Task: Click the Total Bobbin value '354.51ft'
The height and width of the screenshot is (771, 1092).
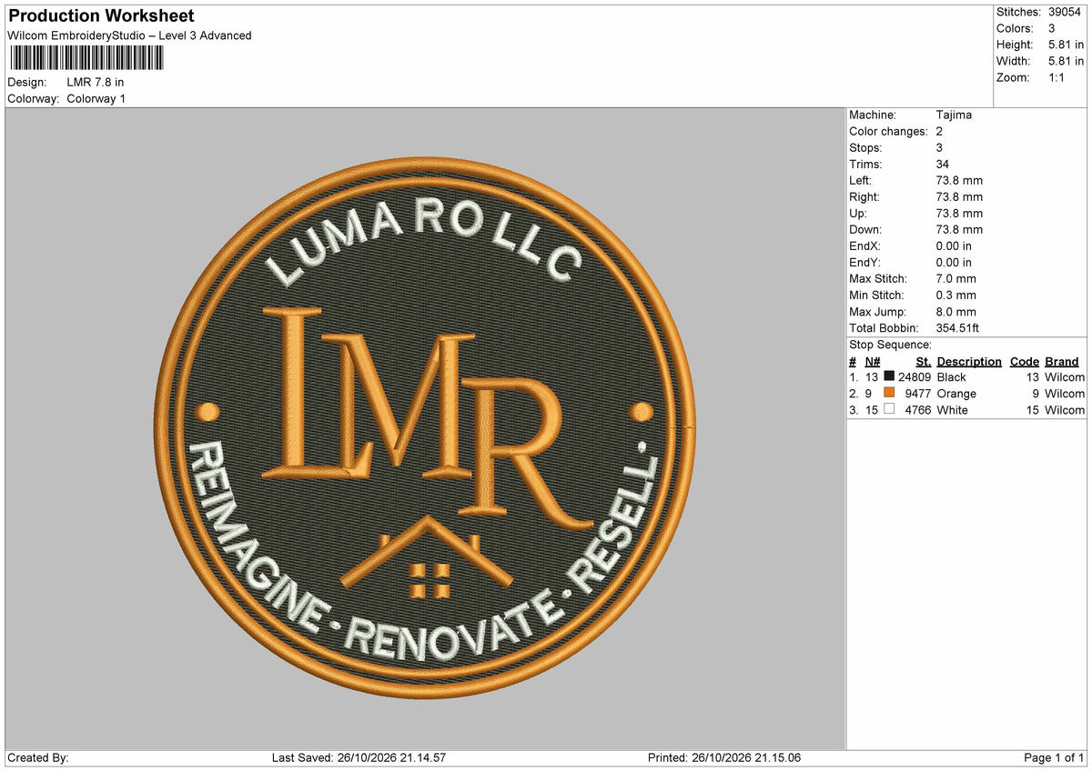Action: (957, 328)
